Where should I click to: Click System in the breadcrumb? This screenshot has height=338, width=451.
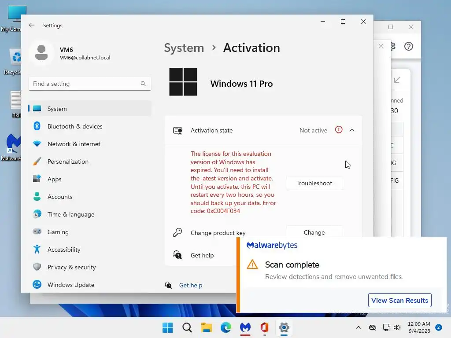coord(184,48)
